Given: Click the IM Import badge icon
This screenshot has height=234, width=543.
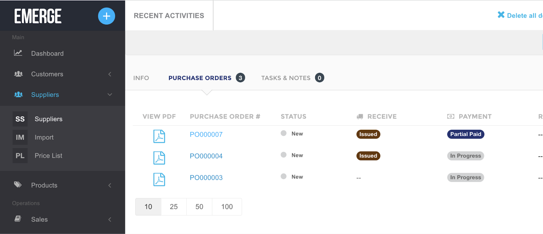Looking at the screenshot, I should [x=20, y=137].
